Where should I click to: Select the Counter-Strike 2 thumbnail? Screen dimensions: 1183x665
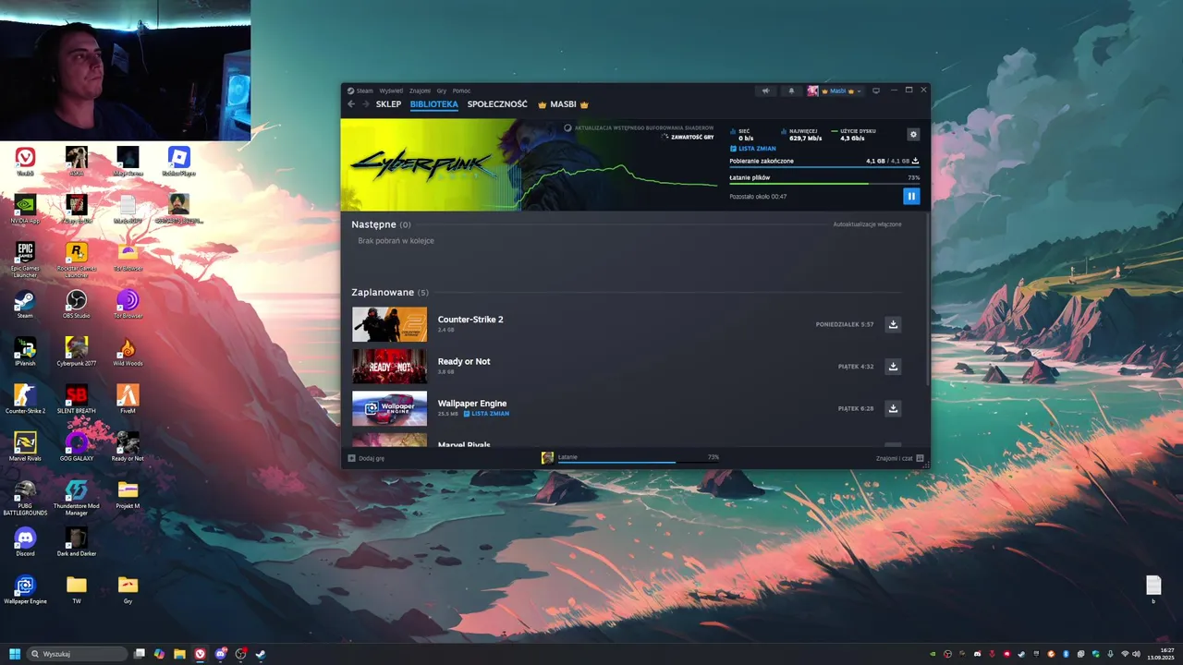click(x=389, y=324)
